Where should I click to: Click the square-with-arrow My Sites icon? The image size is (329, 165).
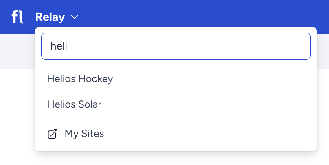[x=53, y=134]
